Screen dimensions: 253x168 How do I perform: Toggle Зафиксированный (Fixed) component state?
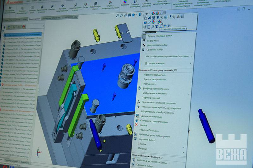(152, 98)
